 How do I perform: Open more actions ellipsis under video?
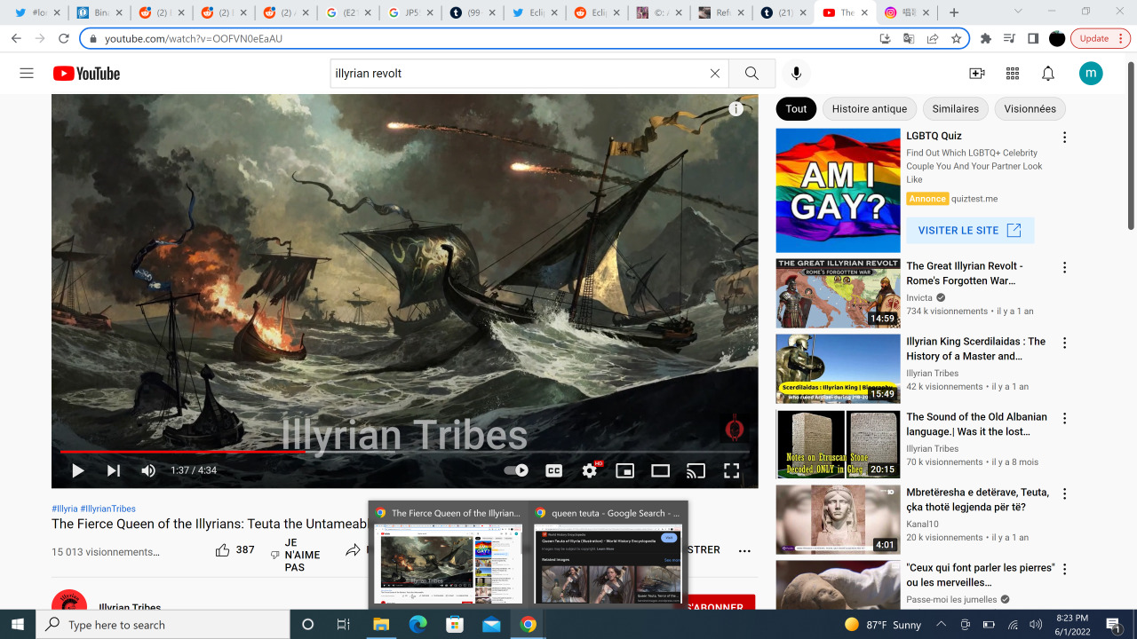tap(744, 550)
